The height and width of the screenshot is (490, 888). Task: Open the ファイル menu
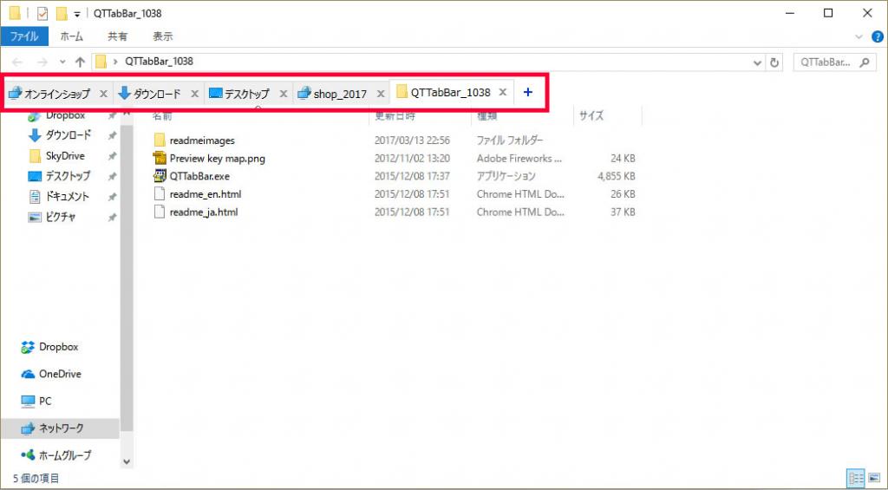click(x=24, y=36)
